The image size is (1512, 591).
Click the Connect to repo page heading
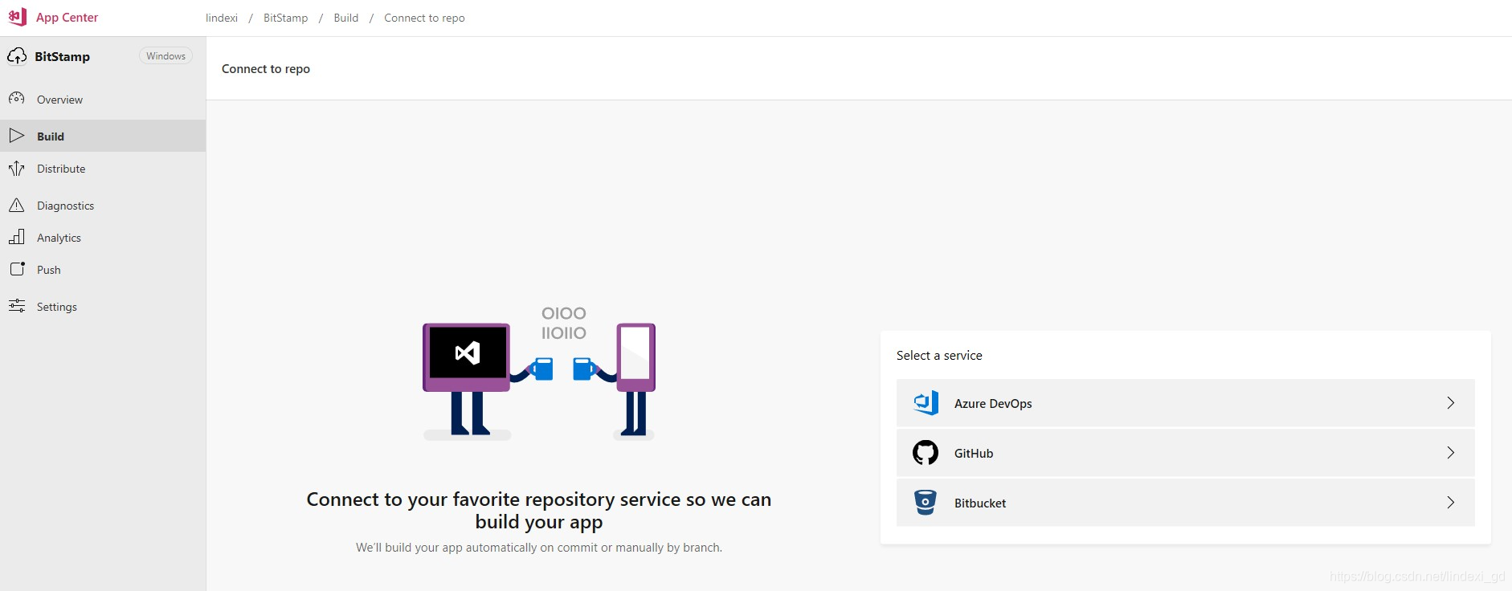pyautogui.click(x=266, y=69)
